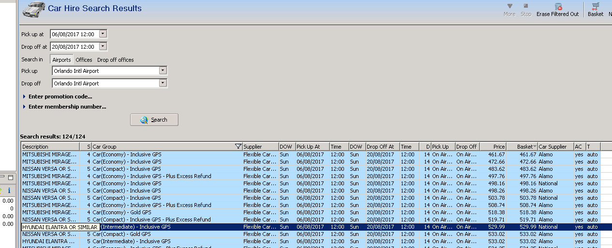Click the maximize icon on left panel
The width and height of the screenshot is (612, 248).
[x=11, y=177]
